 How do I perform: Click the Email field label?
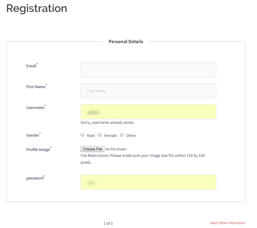click(x=31, y=66)
